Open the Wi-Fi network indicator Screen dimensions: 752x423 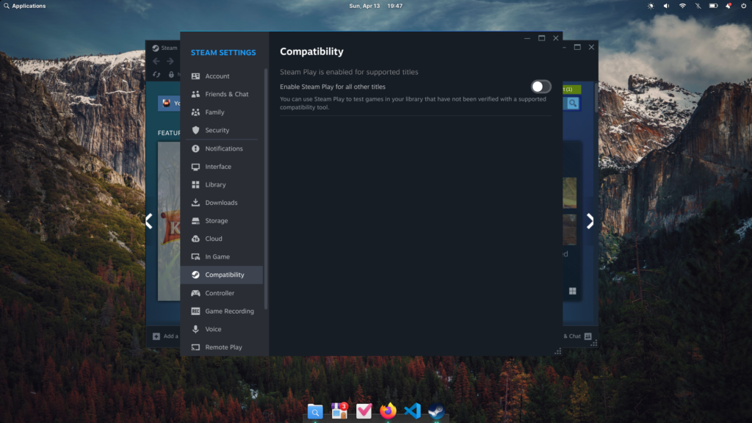pyautogui.click(x=682, y=6)
